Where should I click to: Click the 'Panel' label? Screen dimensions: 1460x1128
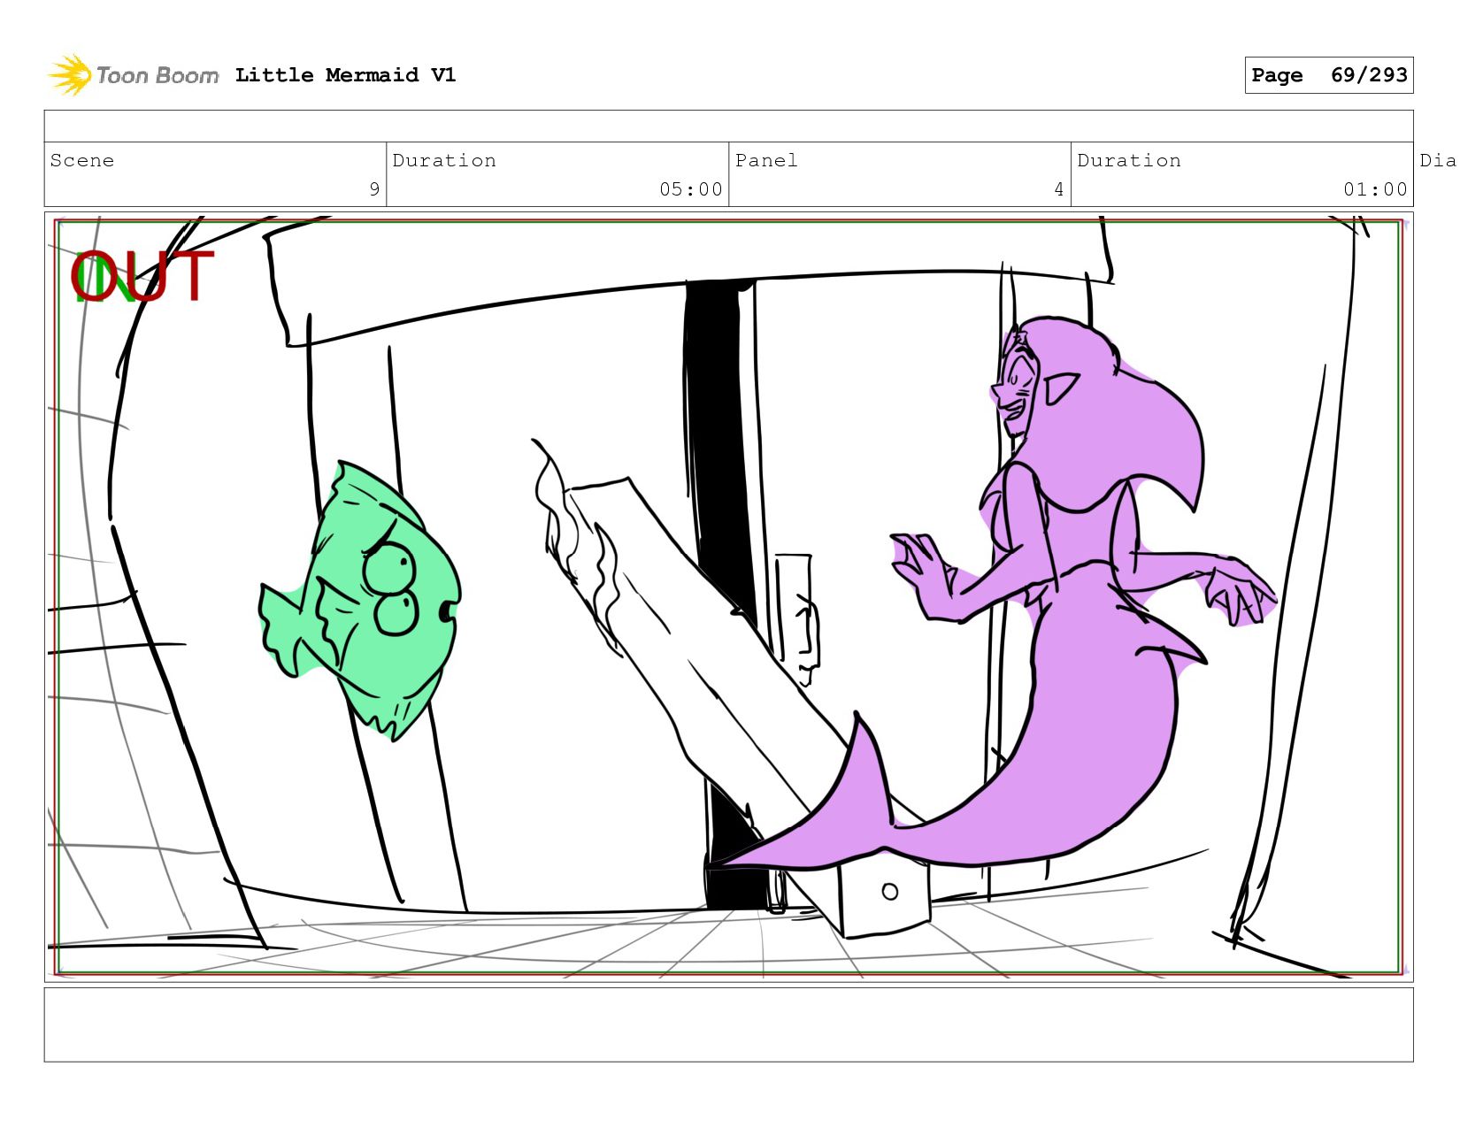click(766, 160)
